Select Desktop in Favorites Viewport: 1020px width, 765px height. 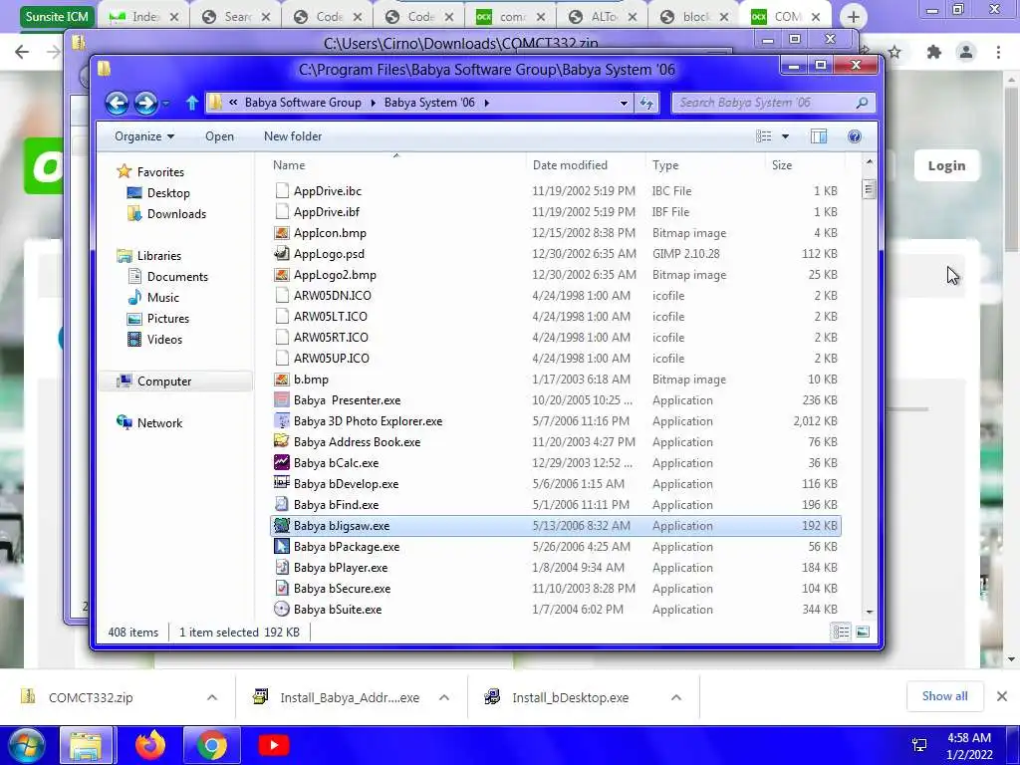167,193
